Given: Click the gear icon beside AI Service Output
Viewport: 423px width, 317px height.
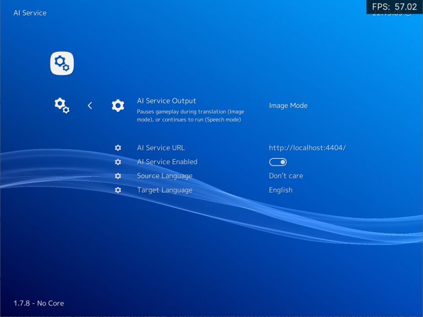Looking at the screenshot, I should (118, 106).
